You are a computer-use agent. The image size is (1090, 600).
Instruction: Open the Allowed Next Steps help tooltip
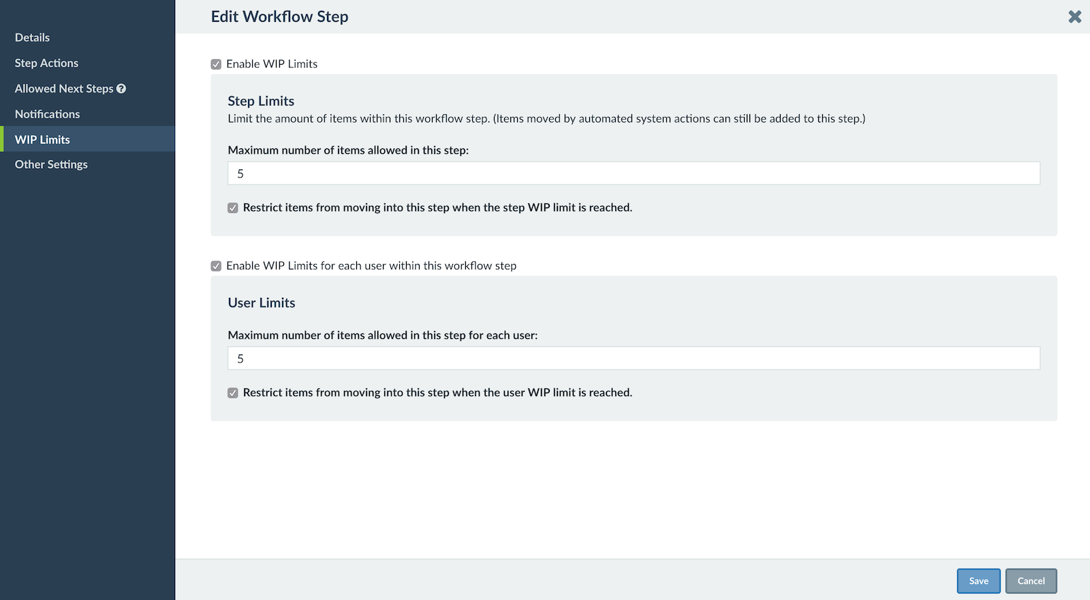click(x=121, y=88)
